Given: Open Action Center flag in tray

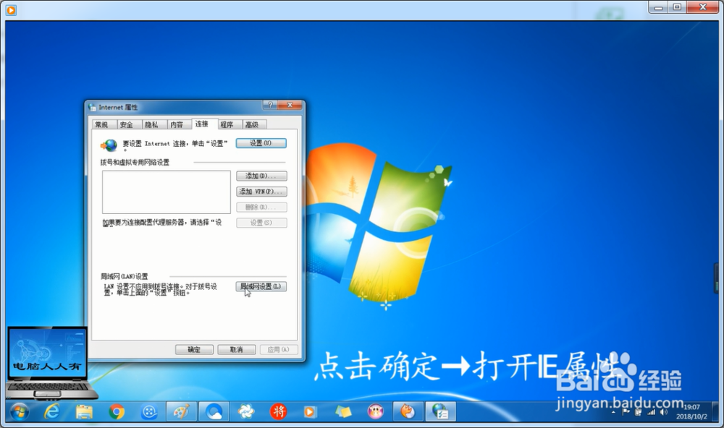Looking at the screenshot, I should (626, 412).
